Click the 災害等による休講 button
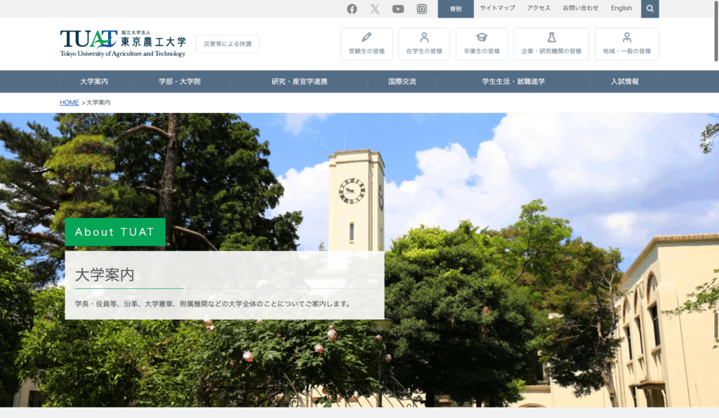The width and height of the screenshot is (719, 418). [x=227, y=43]
